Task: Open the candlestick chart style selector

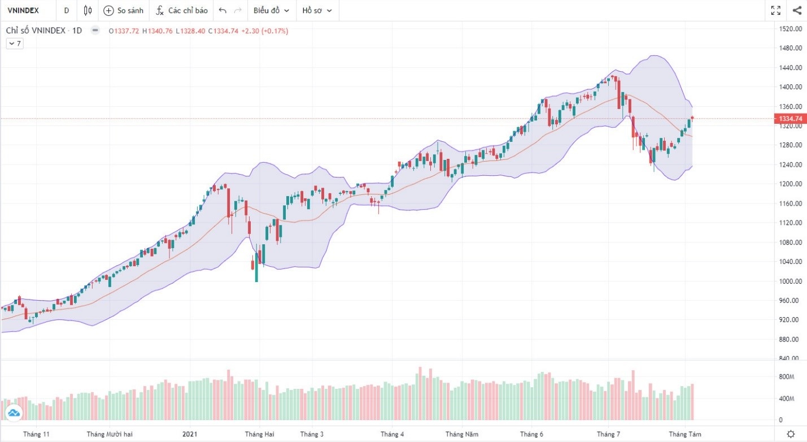Action: [x=88, y=10]
